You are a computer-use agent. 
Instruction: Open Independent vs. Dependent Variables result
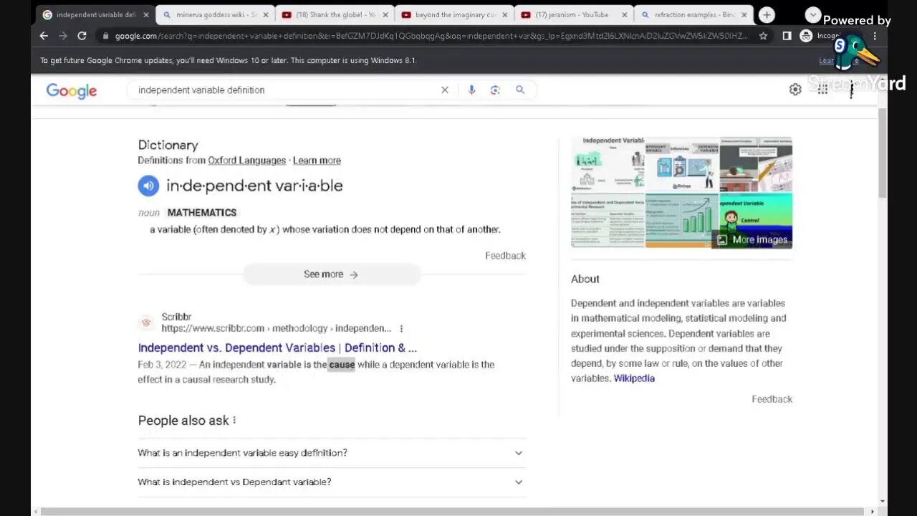pyautogui.click(x=277, y=348)
